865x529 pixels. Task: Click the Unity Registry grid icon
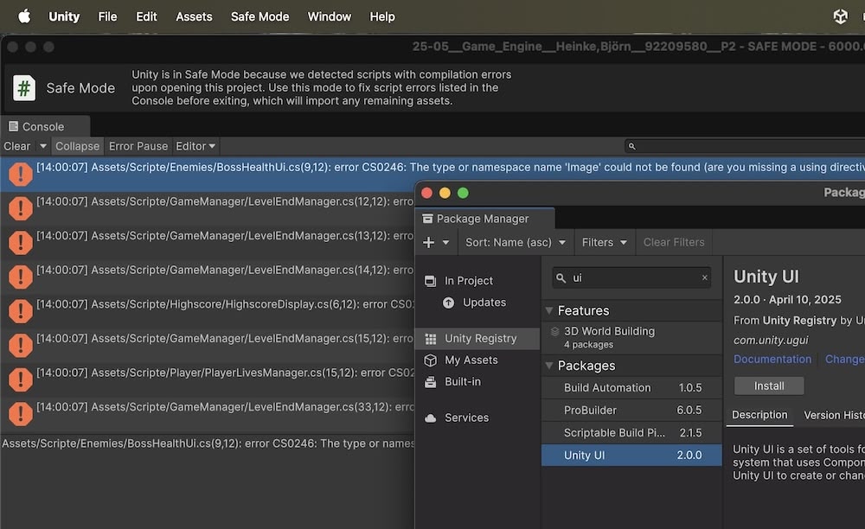(x=431, y=339)
